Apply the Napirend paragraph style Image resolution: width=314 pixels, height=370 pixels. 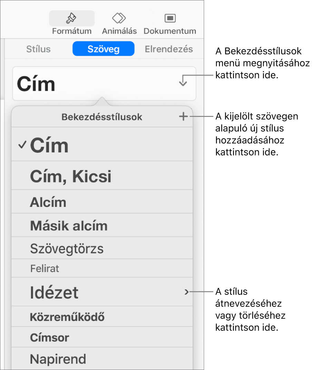[x=102, y=359]
